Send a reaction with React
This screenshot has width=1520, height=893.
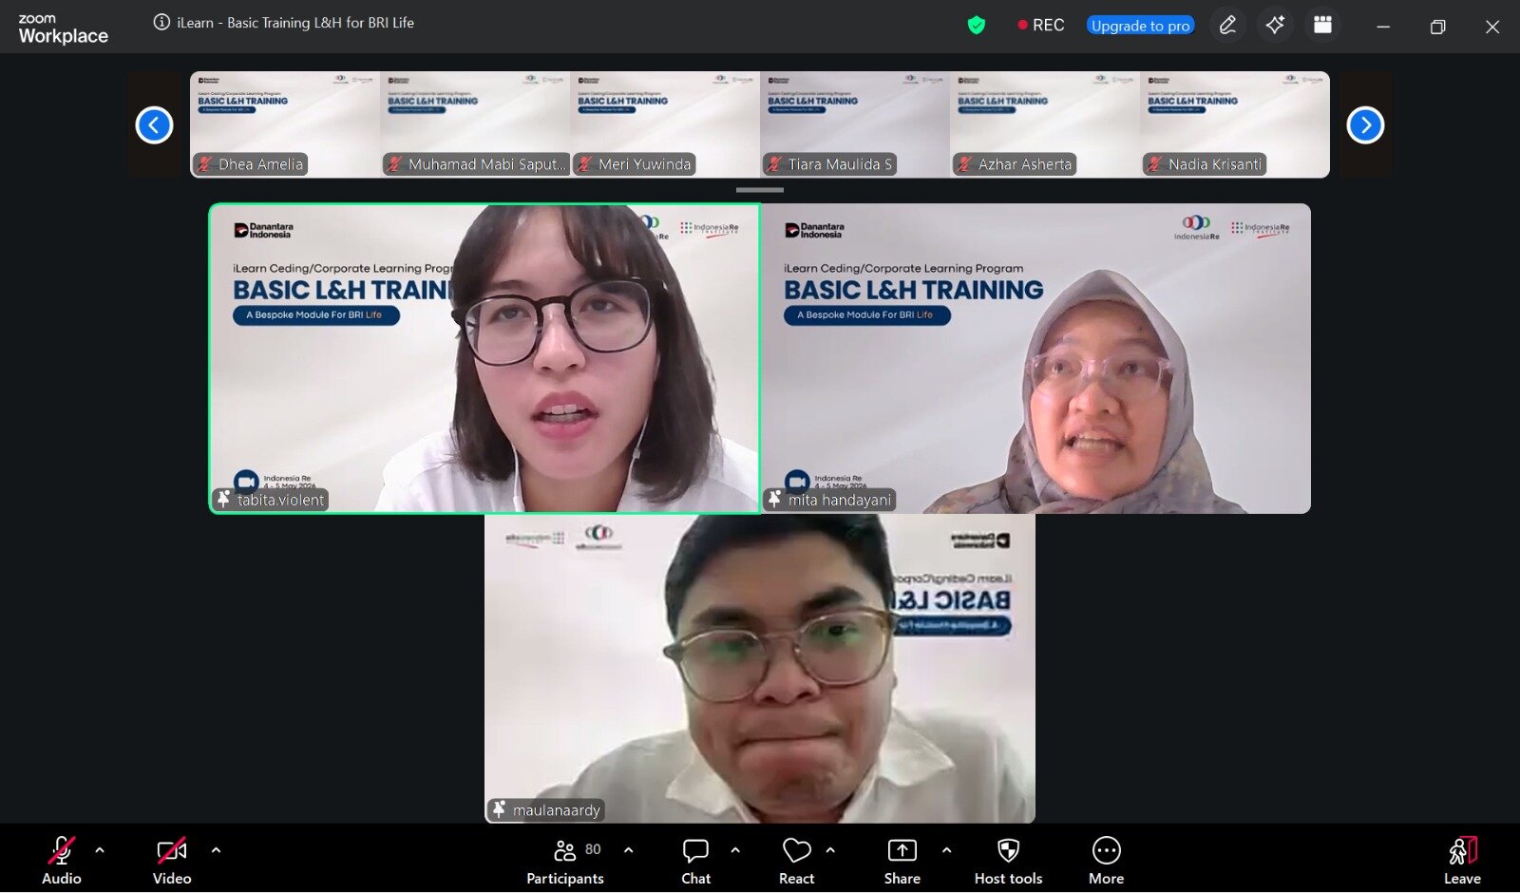tap(796, 861)
